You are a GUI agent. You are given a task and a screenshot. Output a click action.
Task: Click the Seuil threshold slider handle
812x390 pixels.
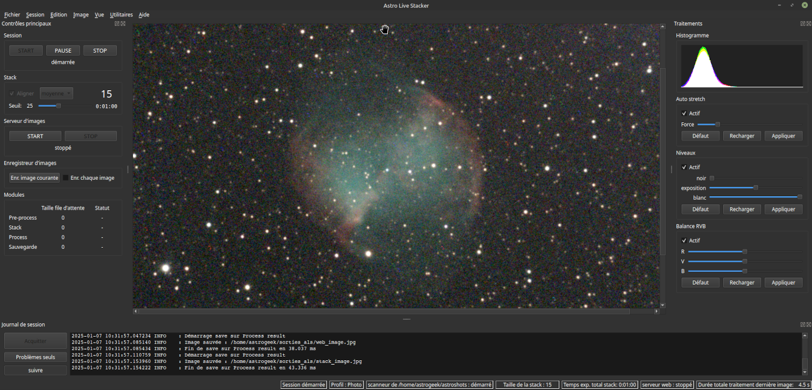[59, 106]
